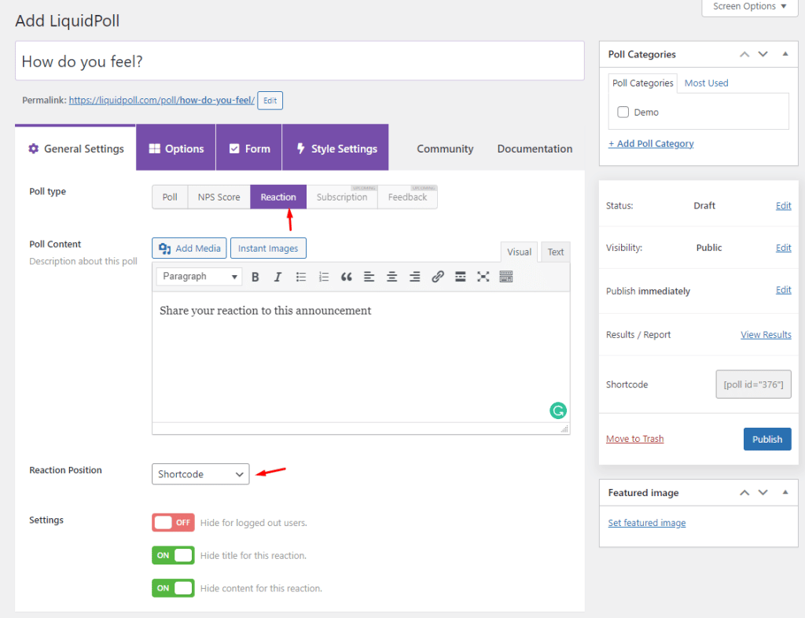Move the Poll Categories box up
Image resolution: width=805 pixels, height=618 pixels.
[744, 54]
